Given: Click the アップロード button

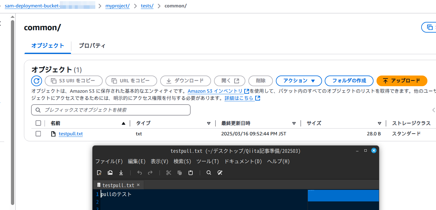Looking at the screenshot, I should 402,81.
